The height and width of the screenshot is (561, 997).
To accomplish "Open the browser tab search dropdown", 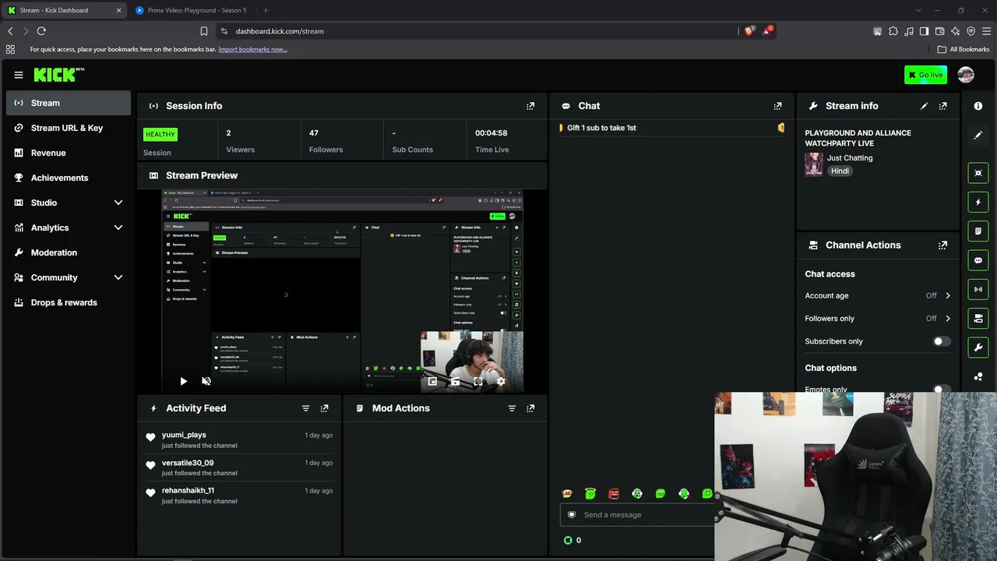I will (918, 10).
